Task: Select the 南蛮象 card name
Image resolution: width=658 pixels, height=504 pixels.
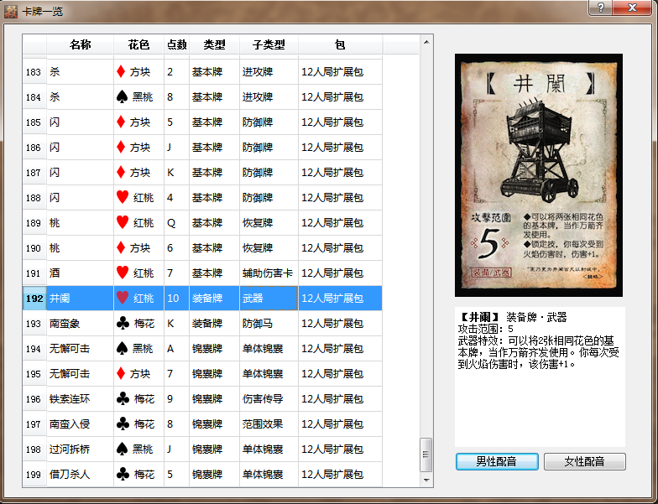Action: pos(65,324)
